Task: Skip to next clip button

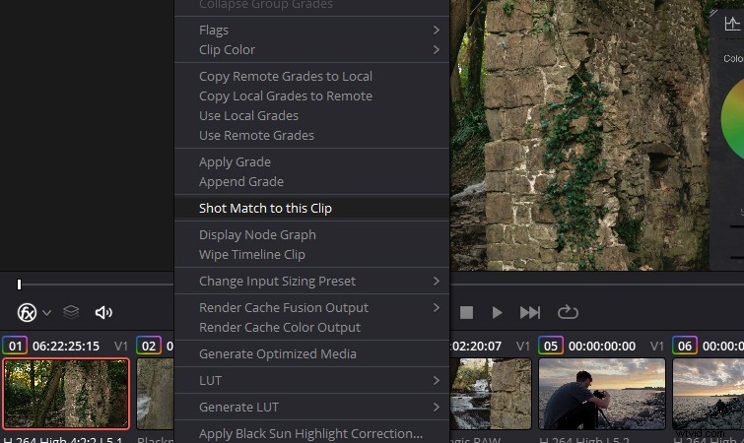Action: [x=529, y=313]
